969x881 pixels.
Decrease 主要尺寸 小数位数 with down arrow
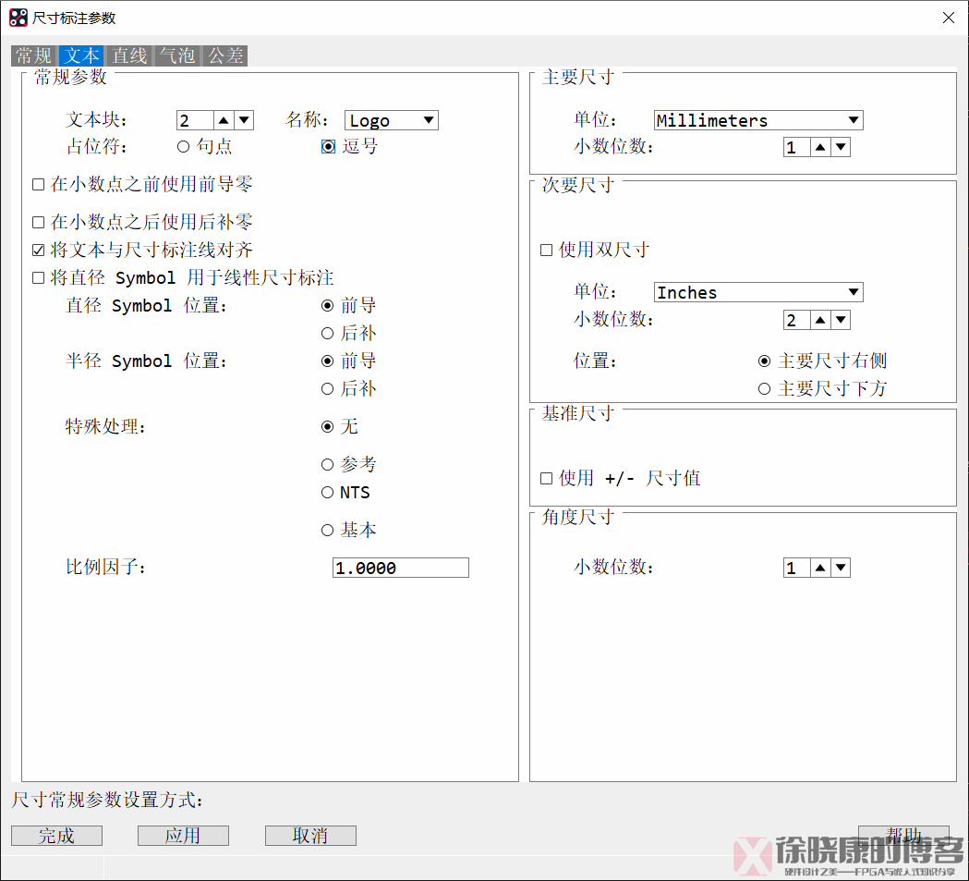coord(840,148)
